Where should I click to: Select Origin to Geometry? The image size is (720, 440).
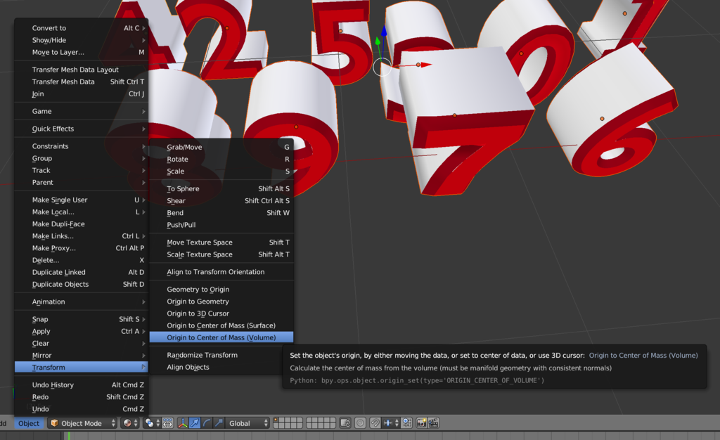221,302
